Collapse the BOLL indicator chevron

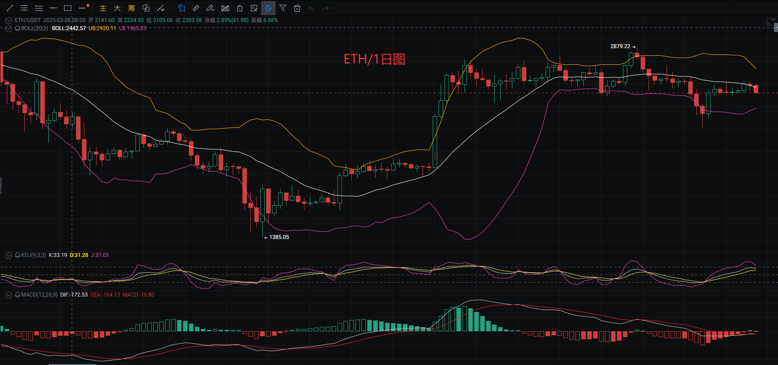pyautogui.click(x=8, y=28)
